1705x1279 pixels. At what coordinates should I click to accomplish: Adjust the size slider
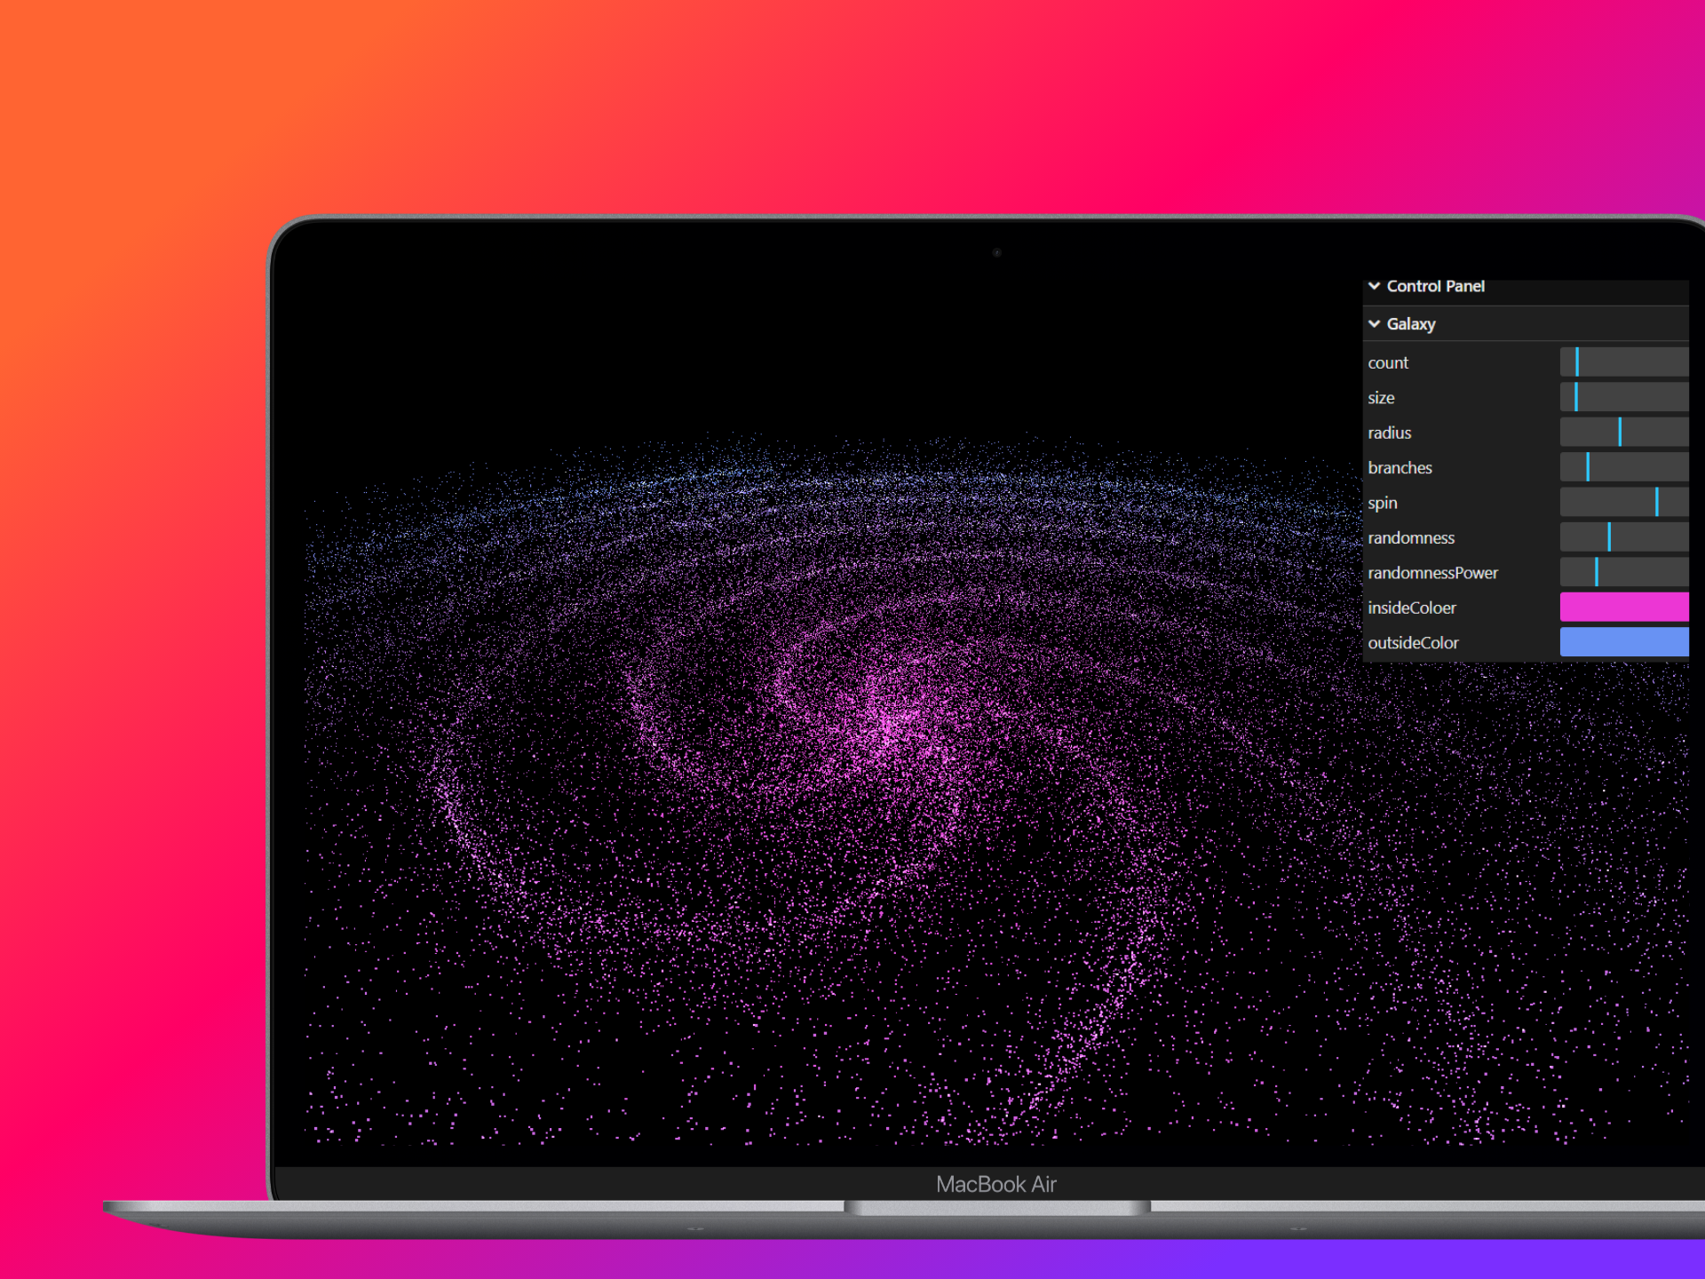1623,397
